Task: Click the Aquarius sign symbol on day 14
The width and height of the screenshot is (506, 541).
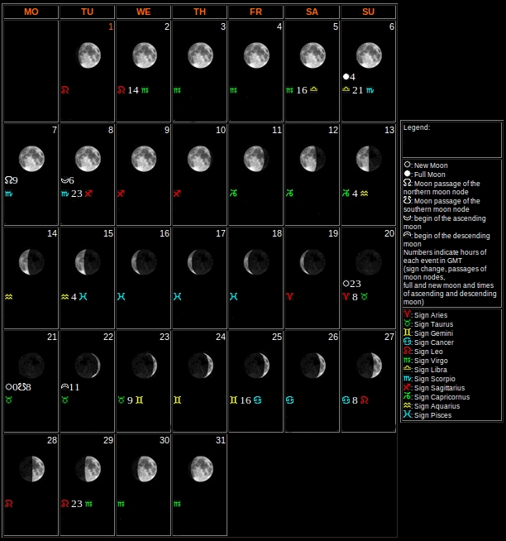Action: pos(8,296)
